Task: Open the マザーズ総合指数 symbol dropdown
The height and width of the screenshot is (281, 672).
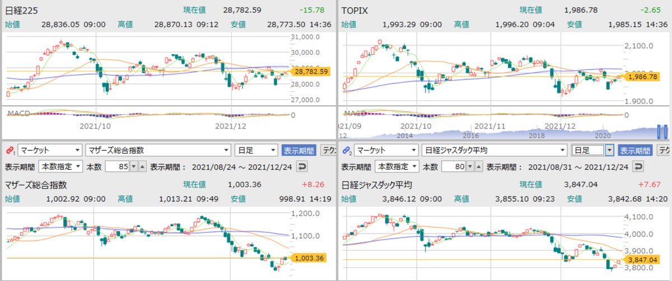Action: [x=158, y=150]
